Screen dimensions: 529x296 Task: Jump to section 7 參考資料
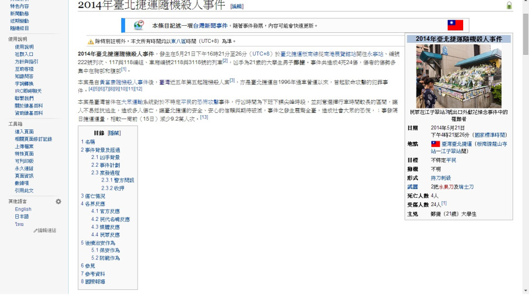(93, 274)
